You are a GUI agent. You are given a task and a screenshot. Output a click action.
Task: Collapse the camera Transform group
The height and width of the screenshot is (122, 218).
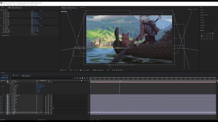8,84
